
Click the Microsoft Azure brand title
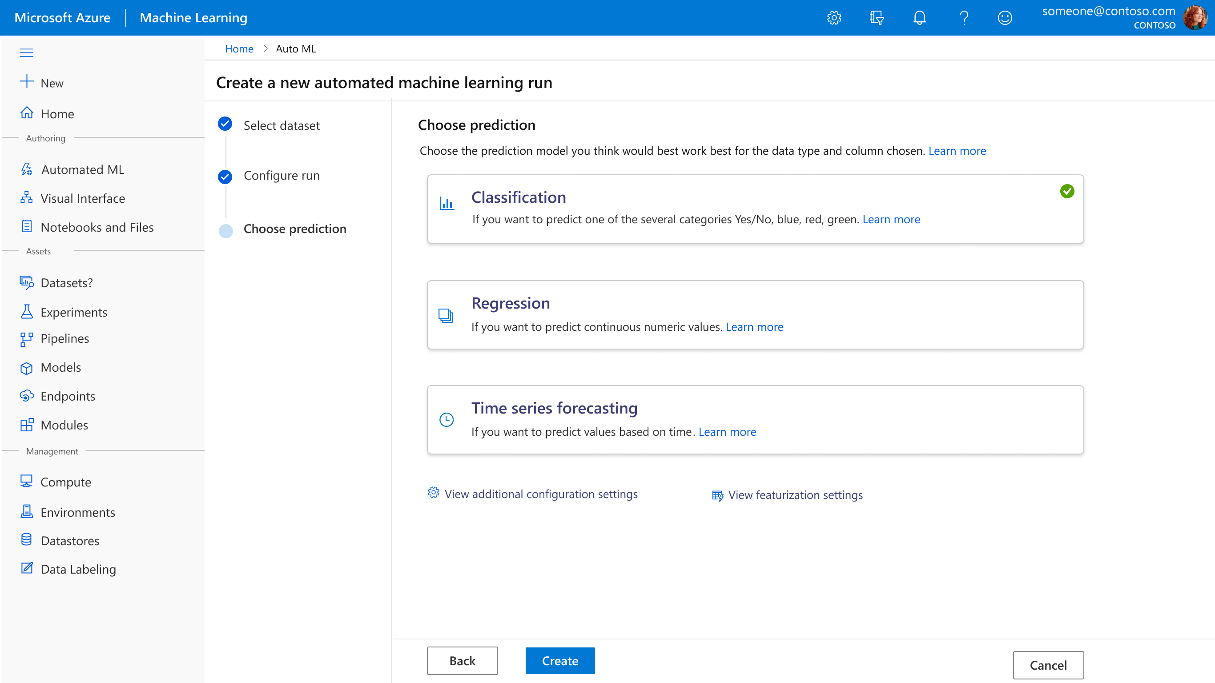(62, 17)
